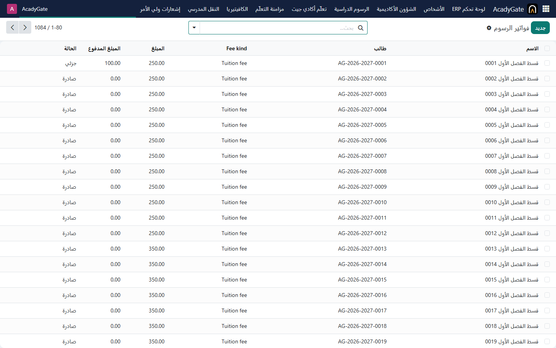Open student AG-2026-2027-0004 cell
Screen dimensions: 556x348
pos(362,109)
